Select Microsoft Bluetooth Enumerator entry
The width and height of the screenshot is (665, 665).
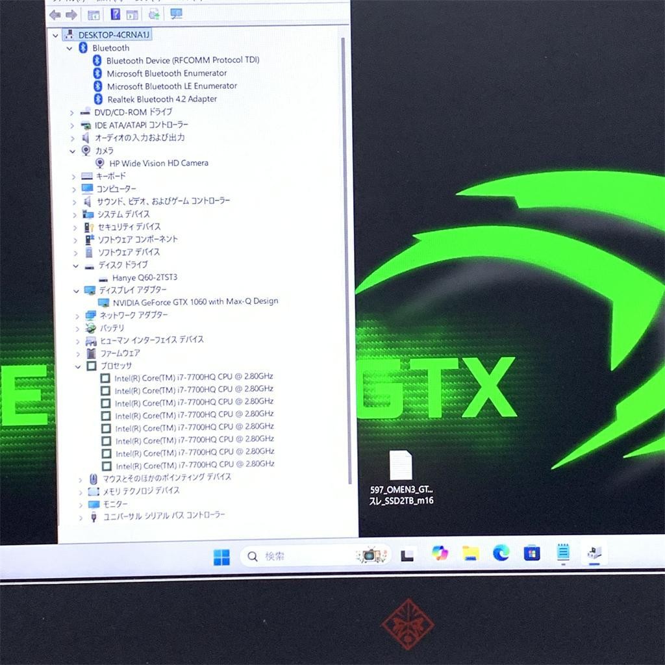coord(167,73)
